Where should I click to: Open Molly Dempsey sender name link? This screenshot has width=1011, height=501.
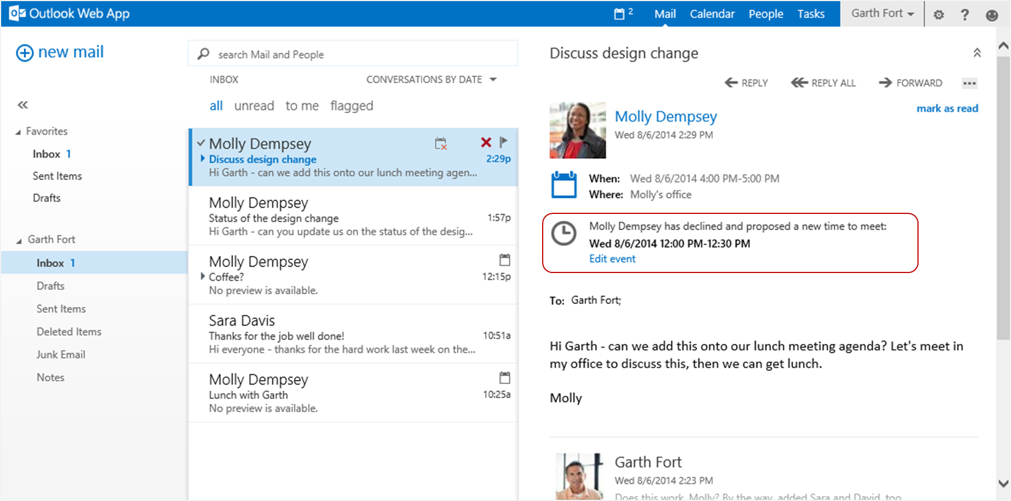666,117
